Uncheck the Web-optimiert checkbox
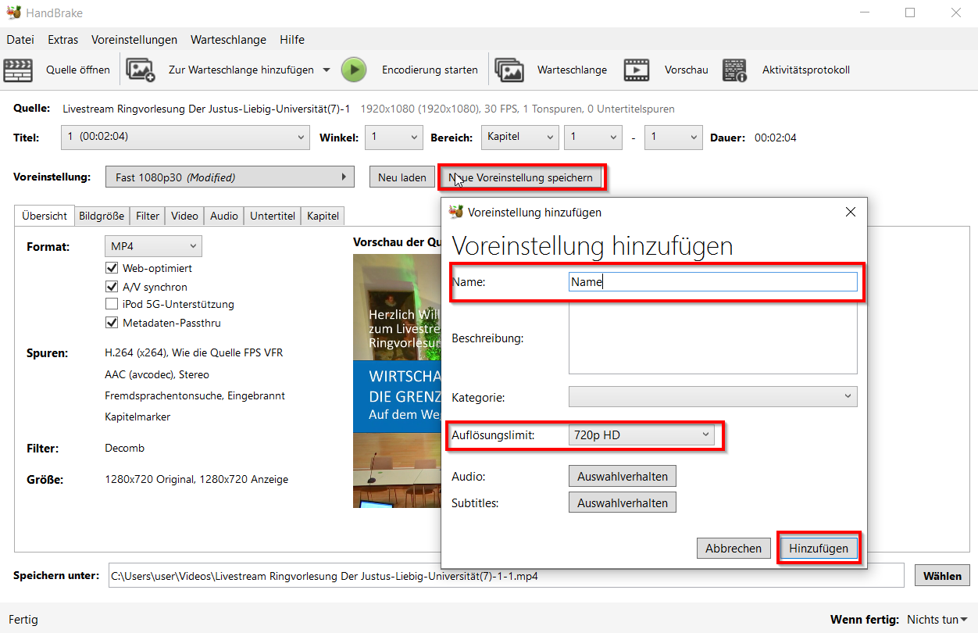The height and width of the screenshot is (633, 978). [112, 268]
